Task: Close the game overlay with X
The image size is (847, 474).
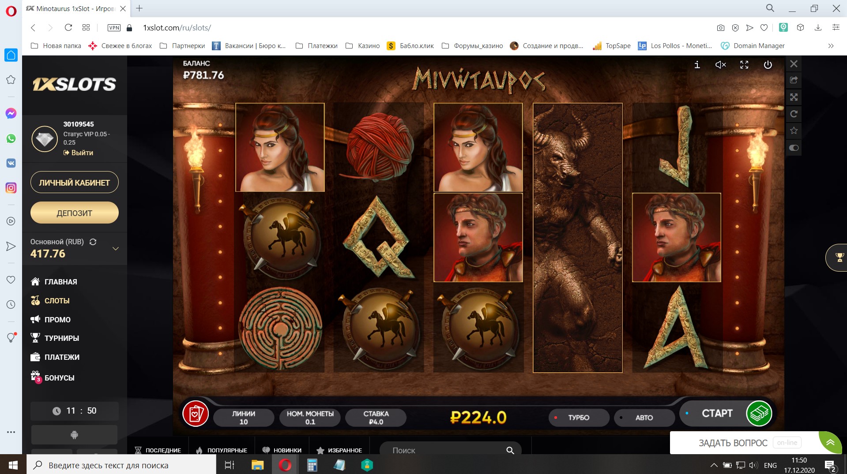Action: [794, 64]
